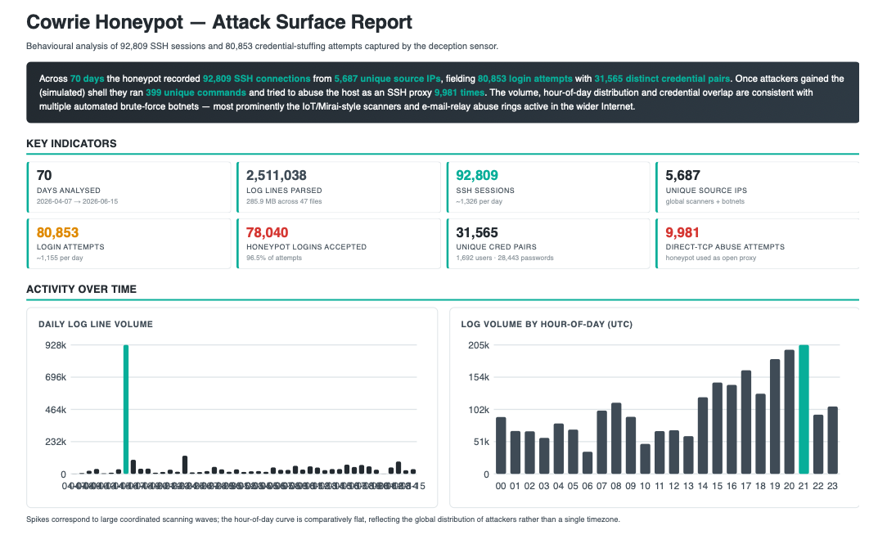Click the "232k" y-axis label

[56, 443]
